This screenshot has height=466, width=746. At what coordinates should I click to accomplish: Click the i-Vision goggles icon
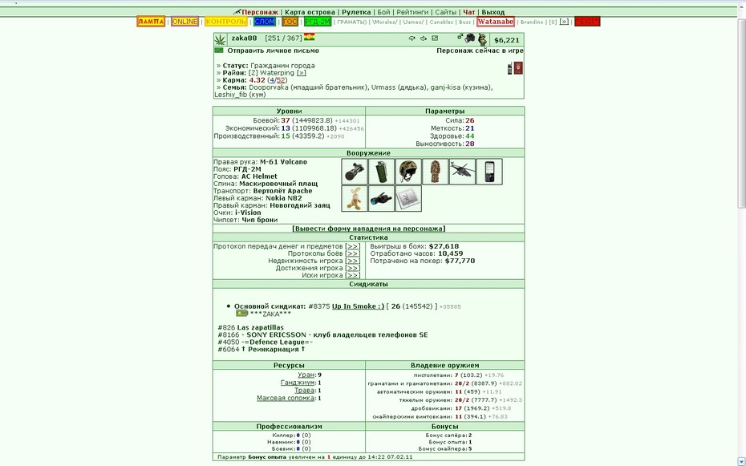click(x=381, y=198)
